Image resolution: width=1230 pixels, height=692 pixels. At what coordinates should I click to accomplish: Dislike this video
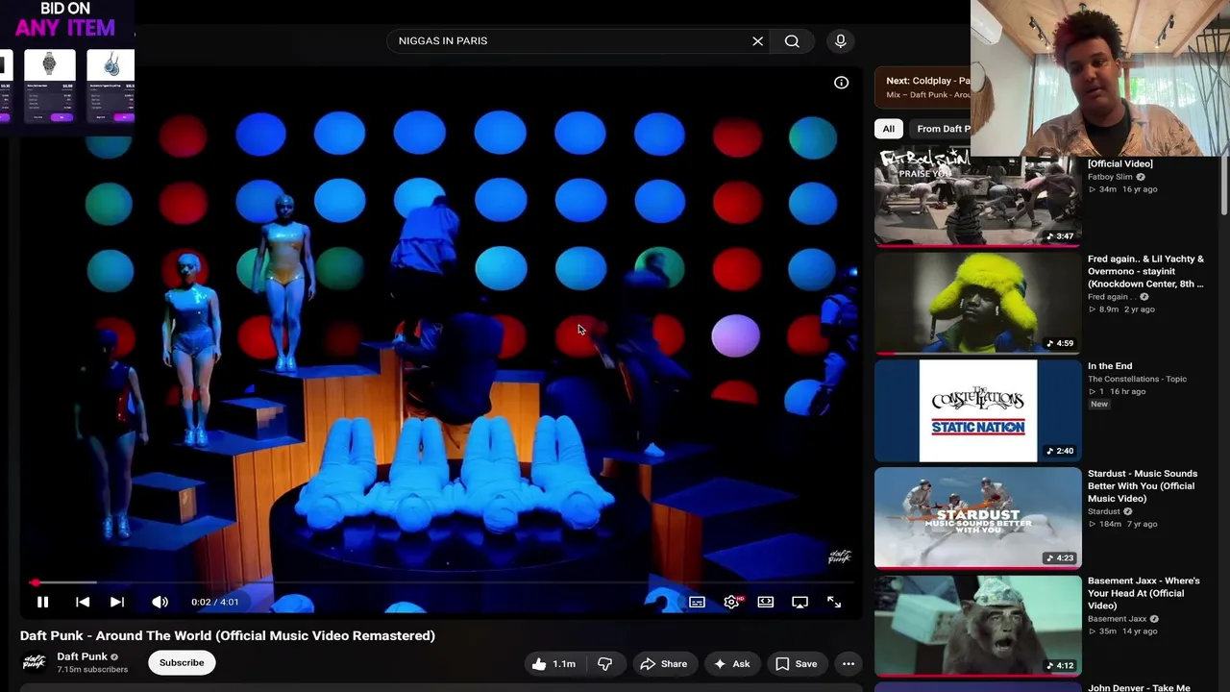(604, 663)
